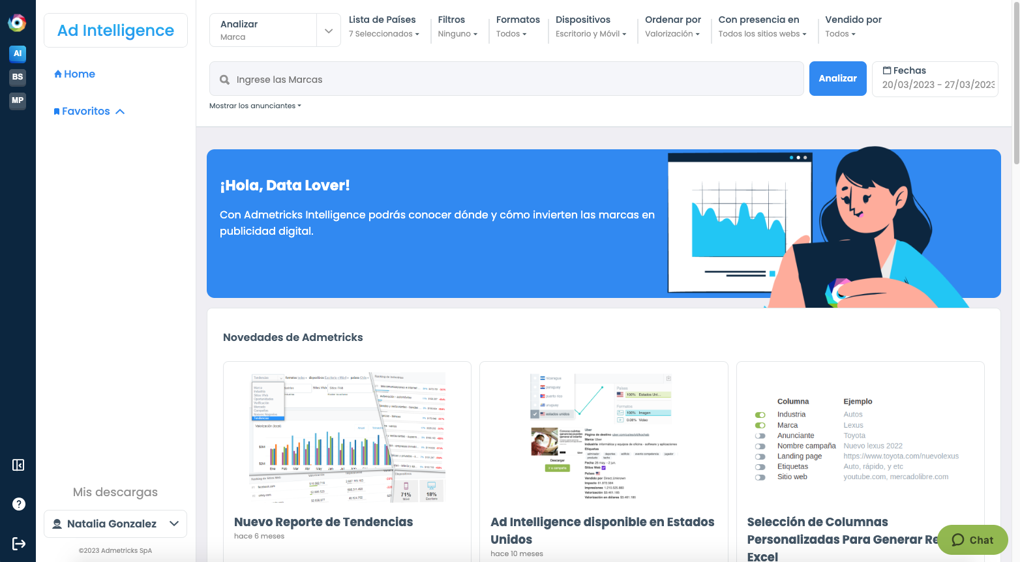Click the Hola Data Lover banner heading
Screen dimensions: 1020x562
285,185
